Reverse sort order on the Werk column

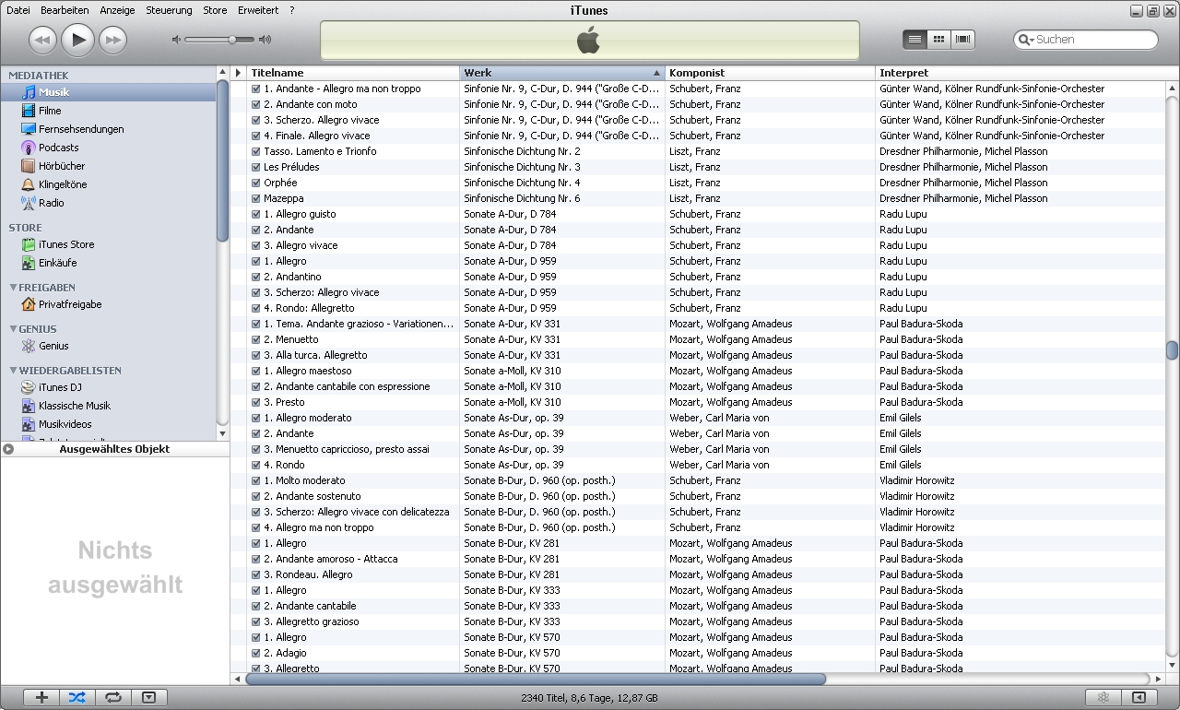561,73
